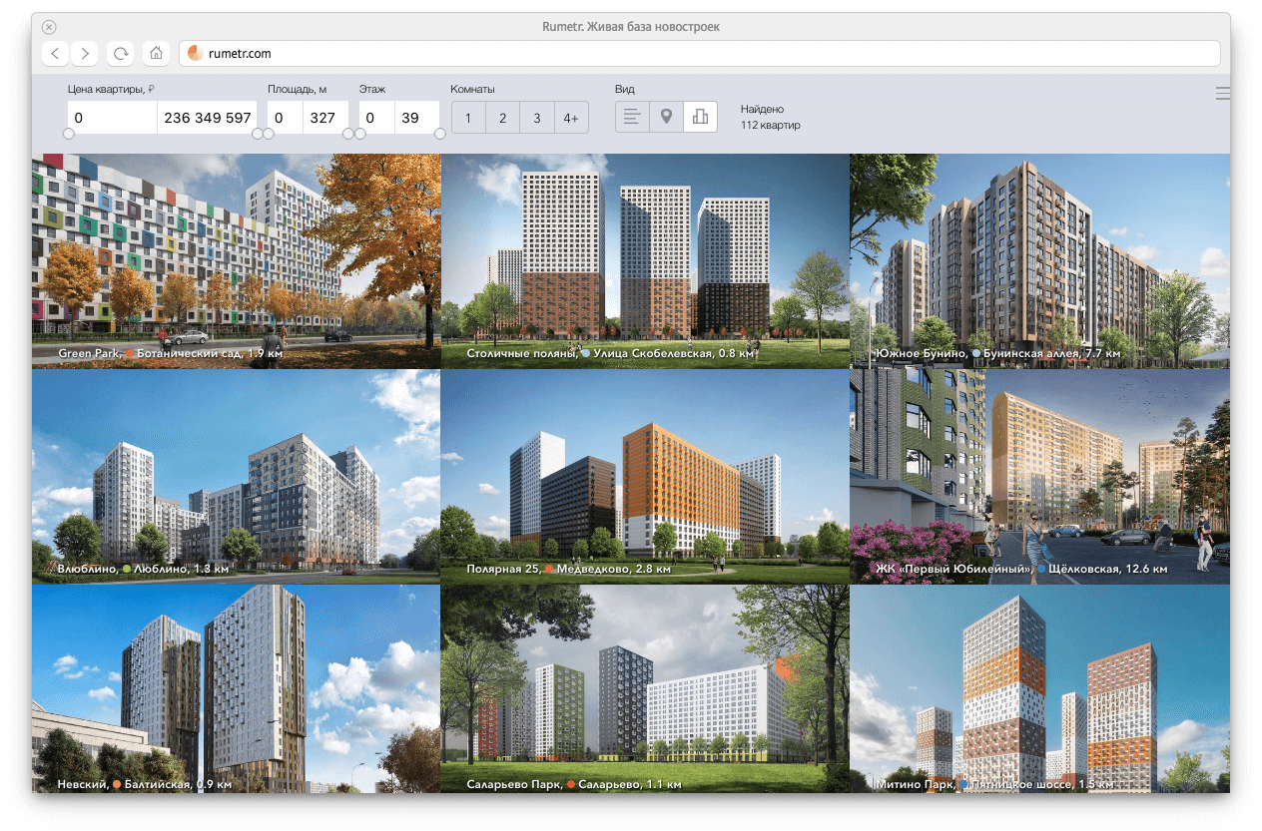The image size is (1262, 831).
Task: Open the Green Park building card
Action: [x=236, y=261]
